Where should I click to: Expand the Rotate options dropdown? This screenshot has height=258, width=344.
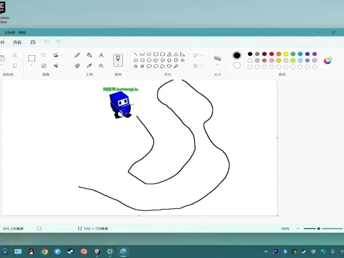click(x=62, y=55)
